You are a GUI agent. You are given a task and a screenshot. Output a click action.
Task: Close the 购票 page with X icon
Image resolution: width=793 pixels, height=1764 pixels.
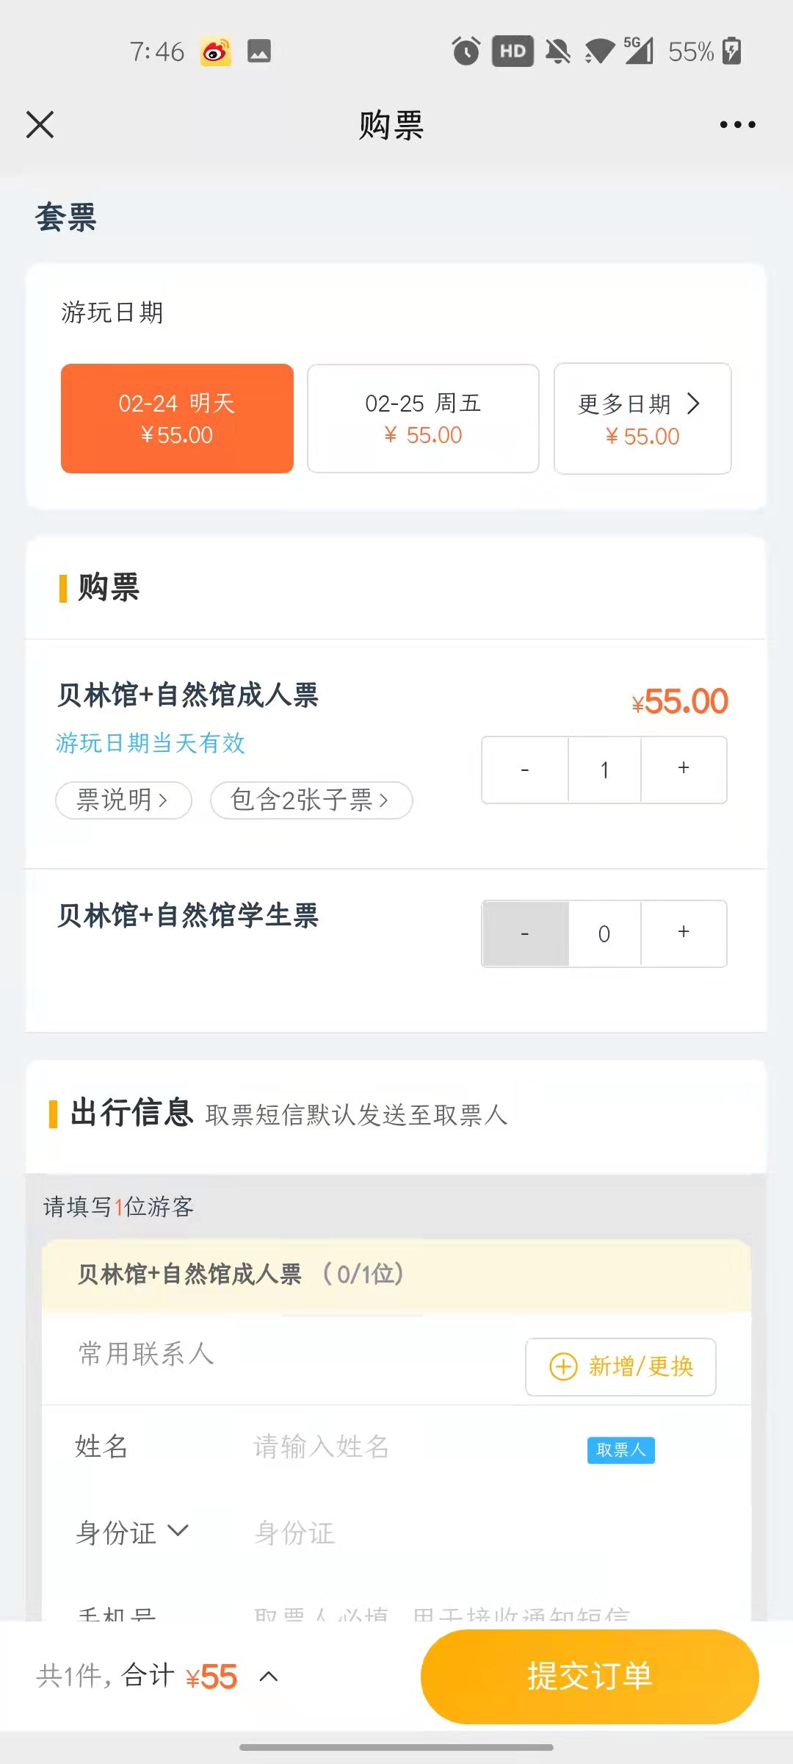tap(40, 125)
